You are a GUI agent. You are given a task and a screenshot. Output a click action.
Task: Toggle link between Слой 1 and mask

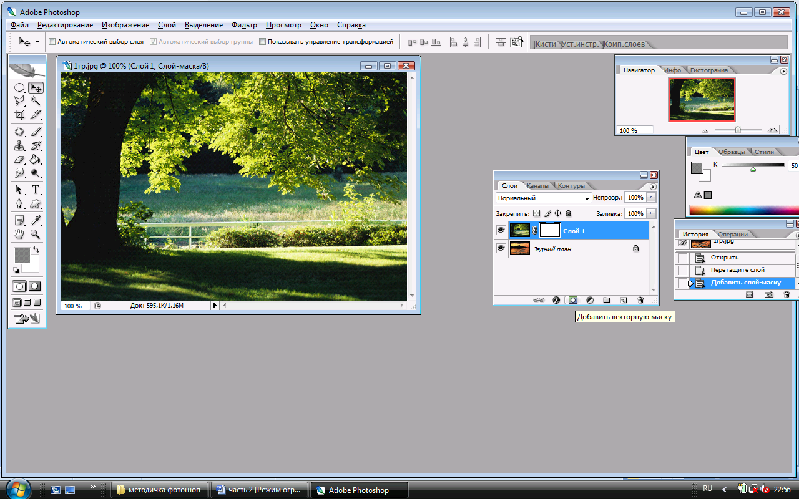coord(534,231)
